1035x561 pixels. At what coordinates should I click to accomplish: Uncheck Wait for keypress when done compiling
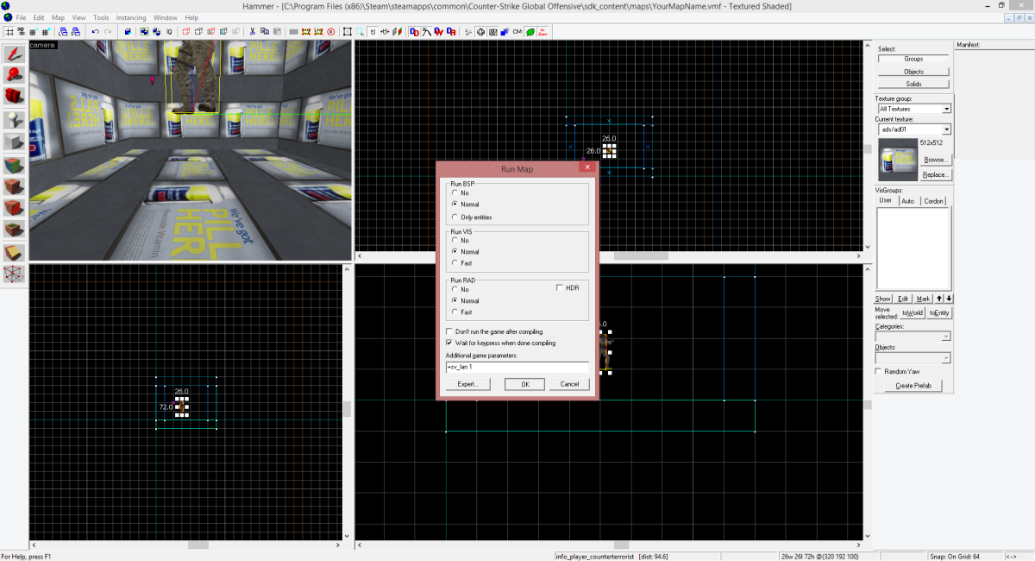click(x=449, y=343)
